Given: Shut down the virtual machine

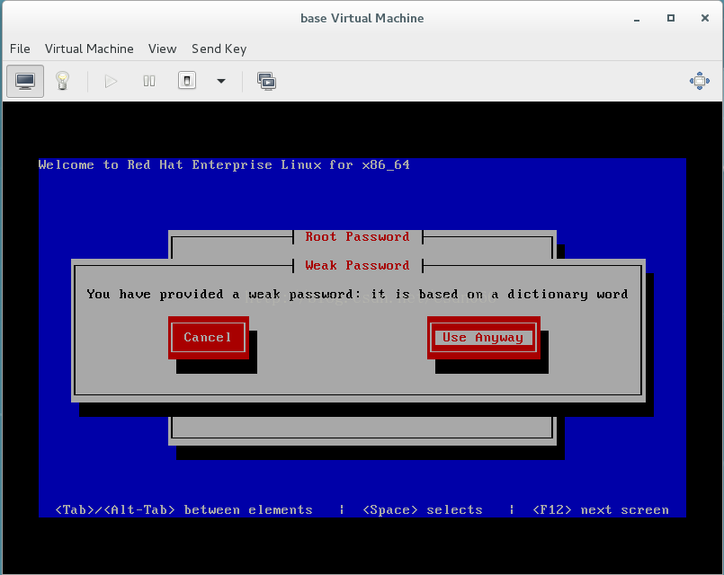Looking at the screenshot, I should 187,81.
